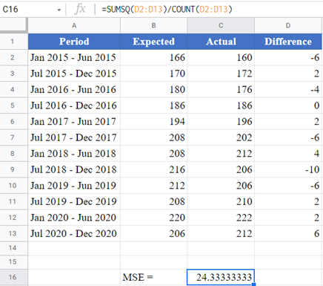Click Expected value 170

[x=153, y=74]
